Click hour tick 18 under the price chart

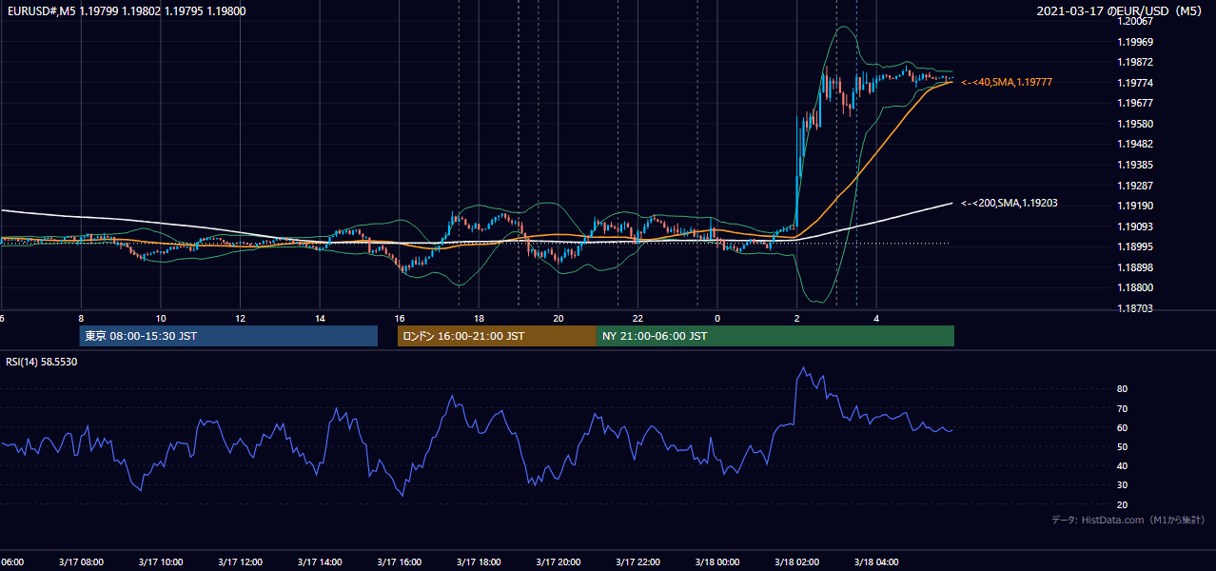click(480, 319)
